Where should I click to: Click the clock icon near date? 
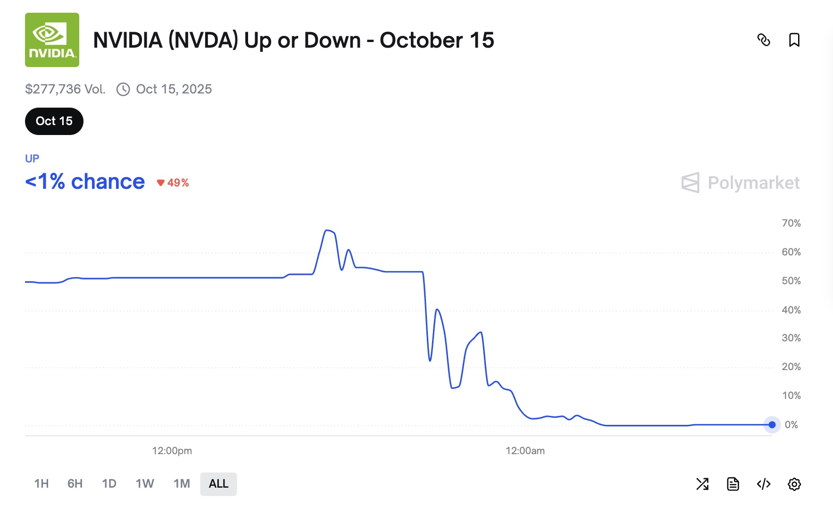point(123,89)
